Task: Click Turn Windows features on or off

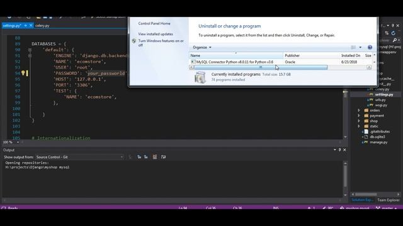Action: click(x=161, y=43)
